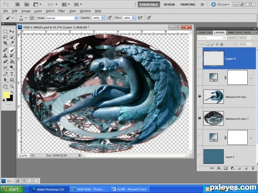Image resolution: width=258 pixels, height=193 pixels.
Task: Enable airbrush mode next to Flow
Action: [x=140, y=18]
